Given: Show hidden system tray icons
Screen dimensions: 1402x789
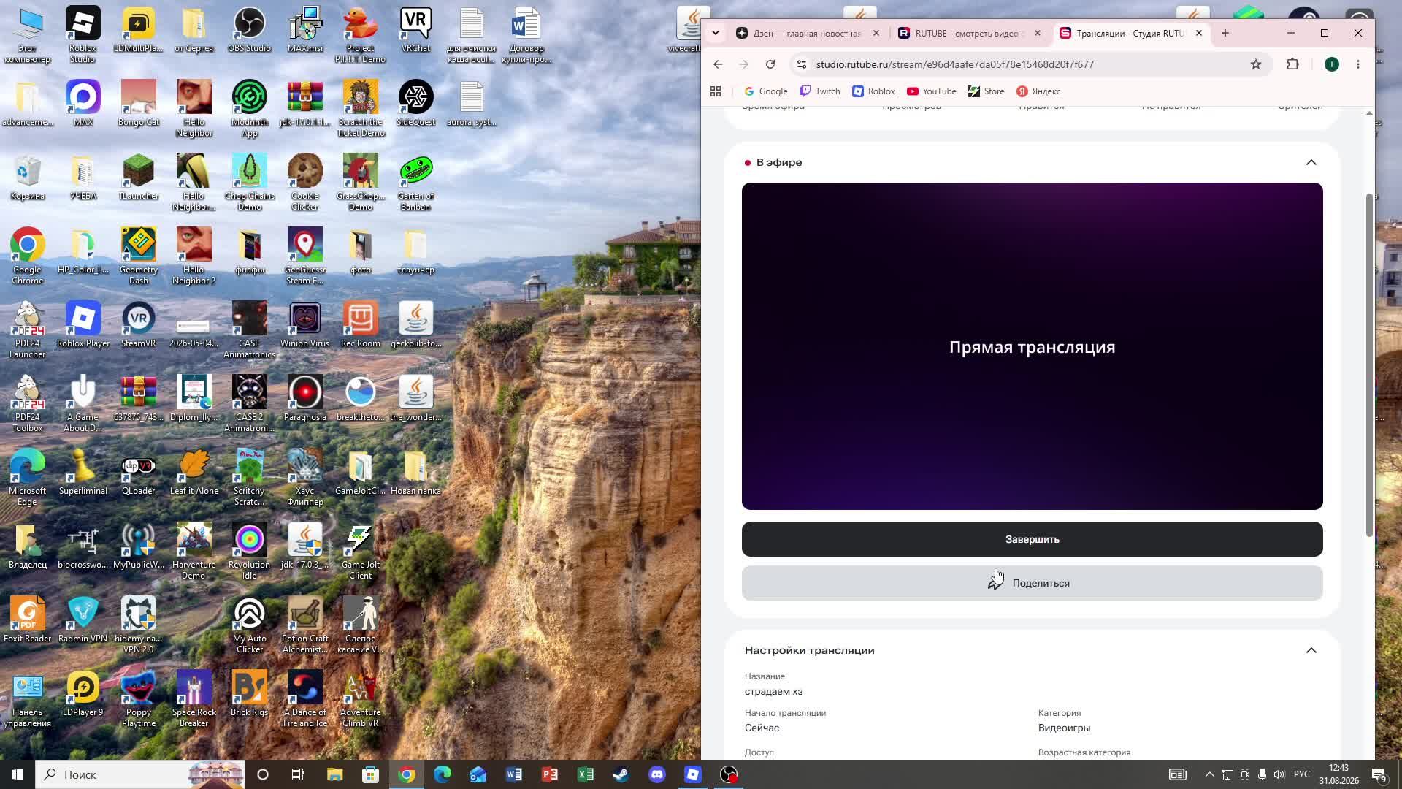Looking at the screenshot, I should click(x=1209, y=774).
